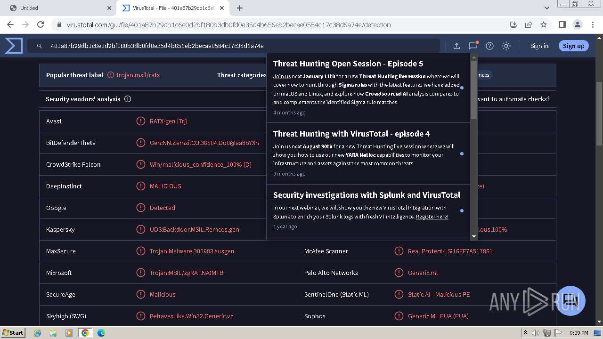
Task: Click Join us link in episode 4 notification
Action: coord(282,146)
